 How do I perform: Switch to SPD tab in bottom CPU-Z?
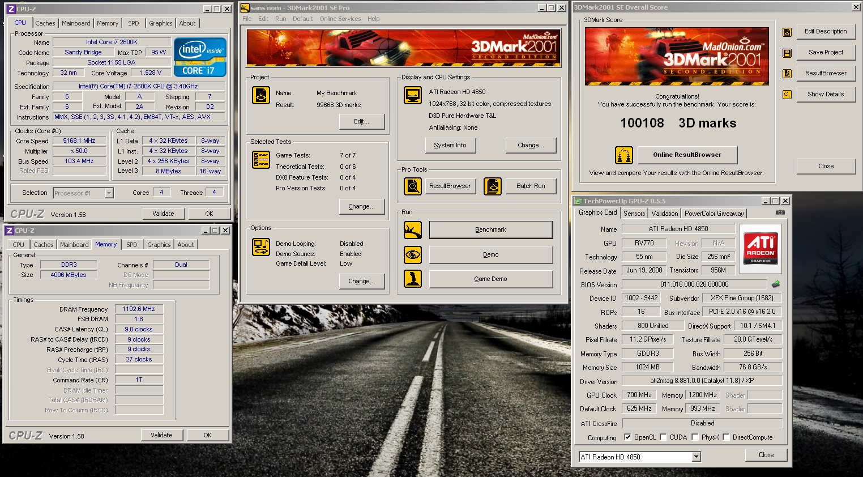click(x=132, y=245)
